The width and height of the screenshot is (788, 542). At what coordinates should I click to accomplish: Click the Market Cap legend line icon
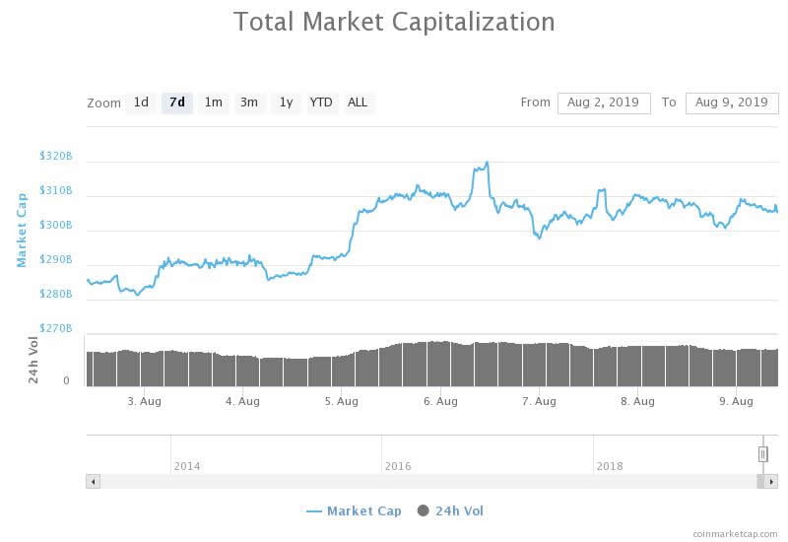pos(314,510)
